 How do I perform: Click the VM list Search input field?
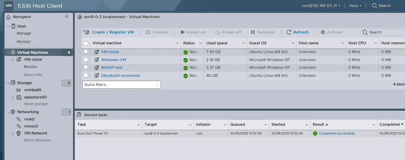coord(383,32)
